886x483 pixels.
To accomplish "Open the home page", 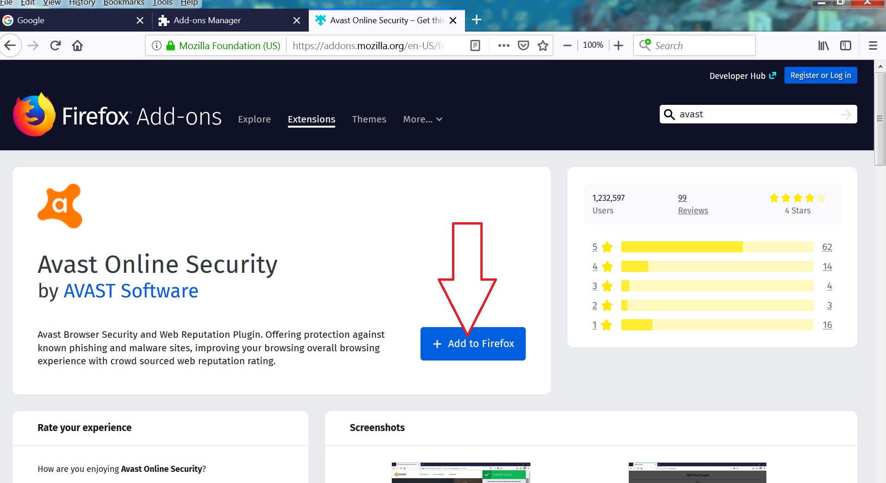I will pyautogui.click(x=77, y=45).
